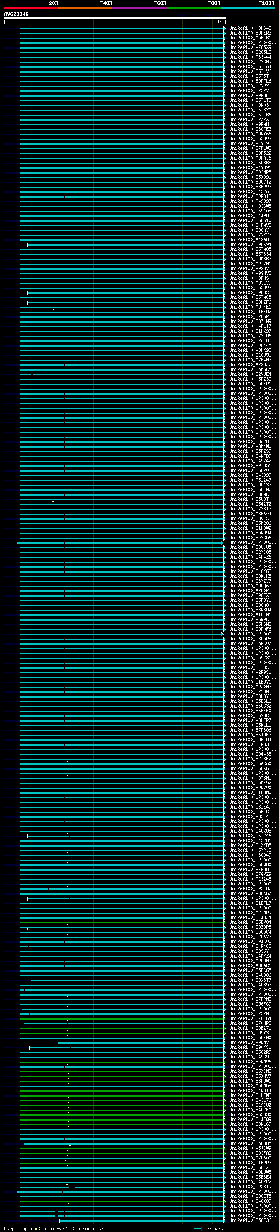Open UniRef100_B7FPM3 entry
Image resolution: width=279 pixels, height=1232 pixels.
(250, 999)
